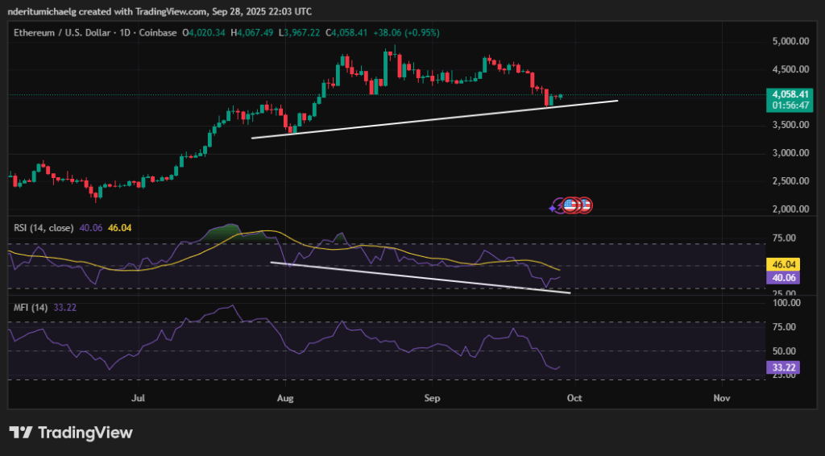
Task: Click the green 4,058.41 current price tag
Action: 790,95
